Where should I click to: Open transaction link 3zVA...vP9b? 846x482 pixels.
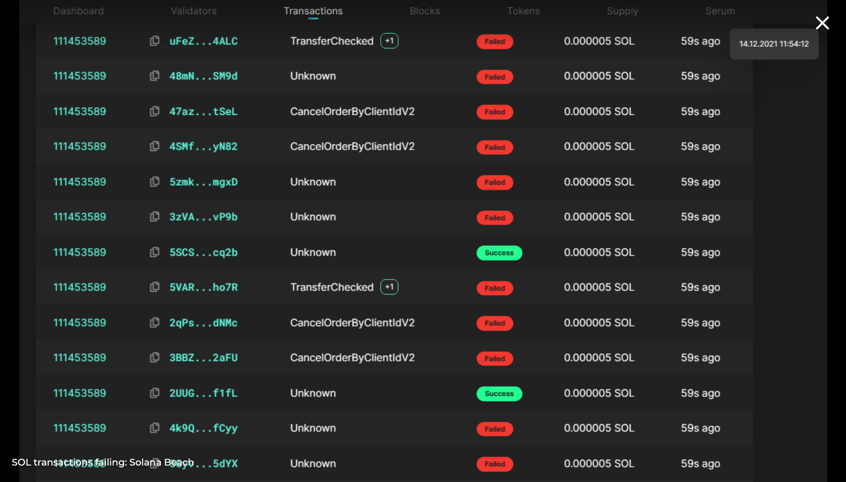coord(203,217)
